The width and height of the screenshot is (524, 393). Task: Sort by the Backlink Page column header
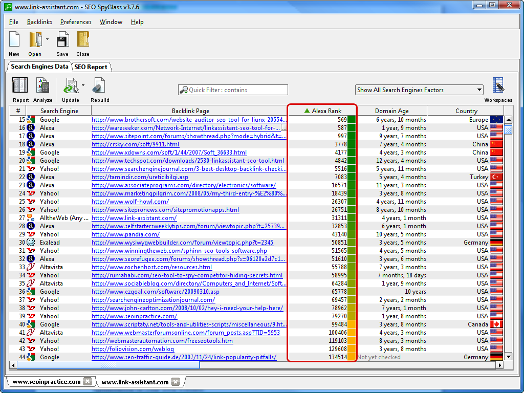tap(190, 111)
